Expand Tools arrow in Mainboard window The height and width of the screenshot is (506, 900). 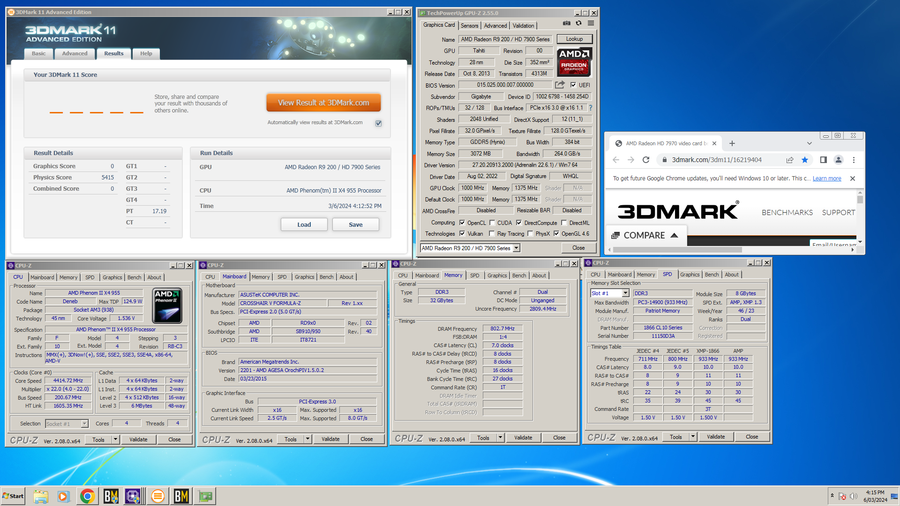click(307, 439)
